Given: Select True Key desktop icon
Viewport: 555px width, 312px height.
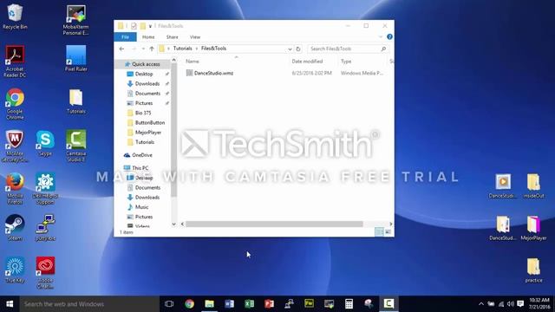Looking at the screenshot, I should 15,270.
